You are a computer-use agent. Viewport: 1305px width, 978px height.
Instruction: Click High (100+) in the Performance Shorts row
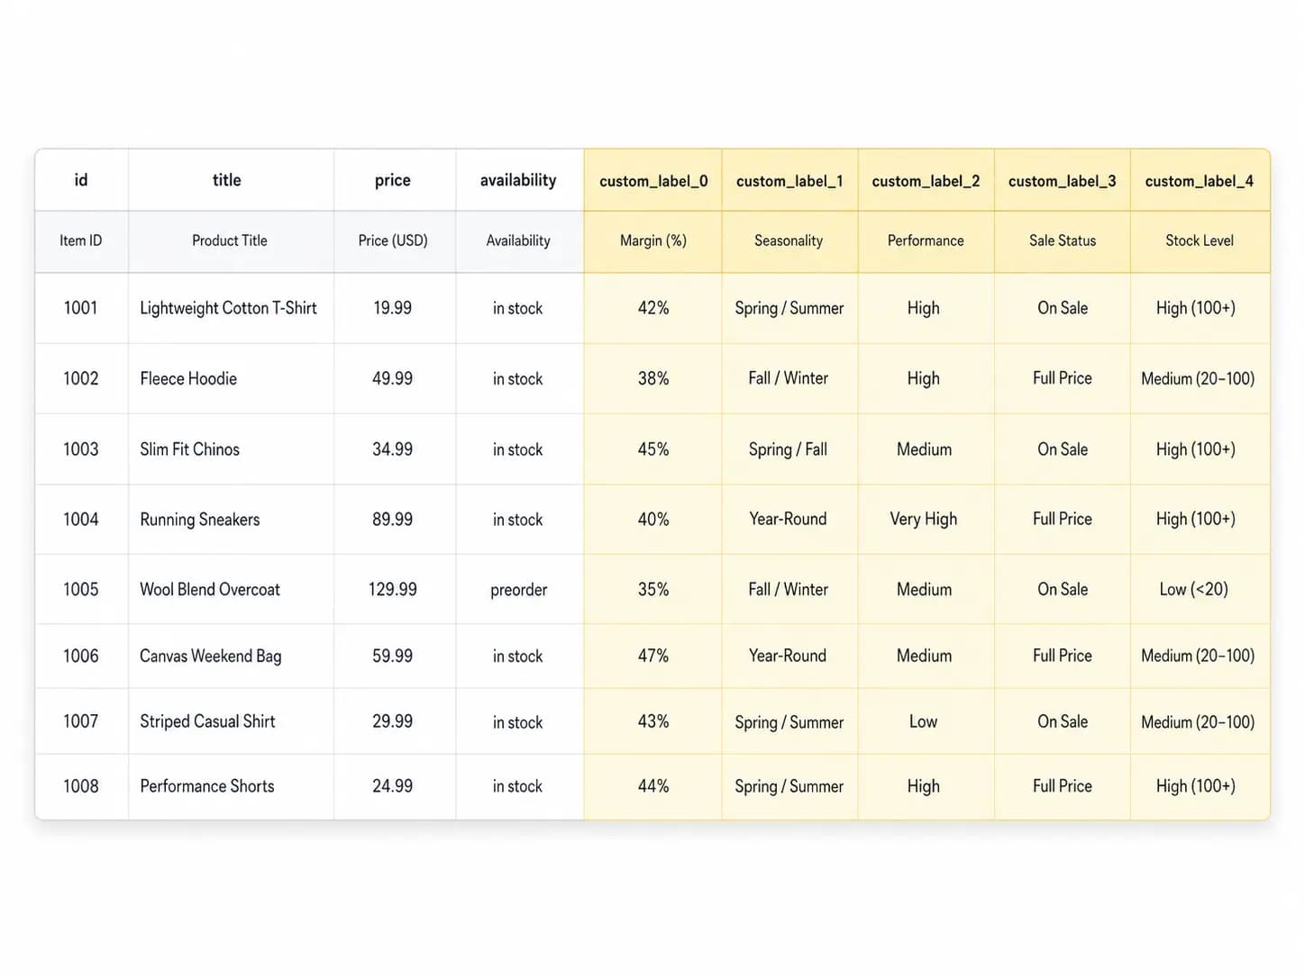[x=1196, y=786]
